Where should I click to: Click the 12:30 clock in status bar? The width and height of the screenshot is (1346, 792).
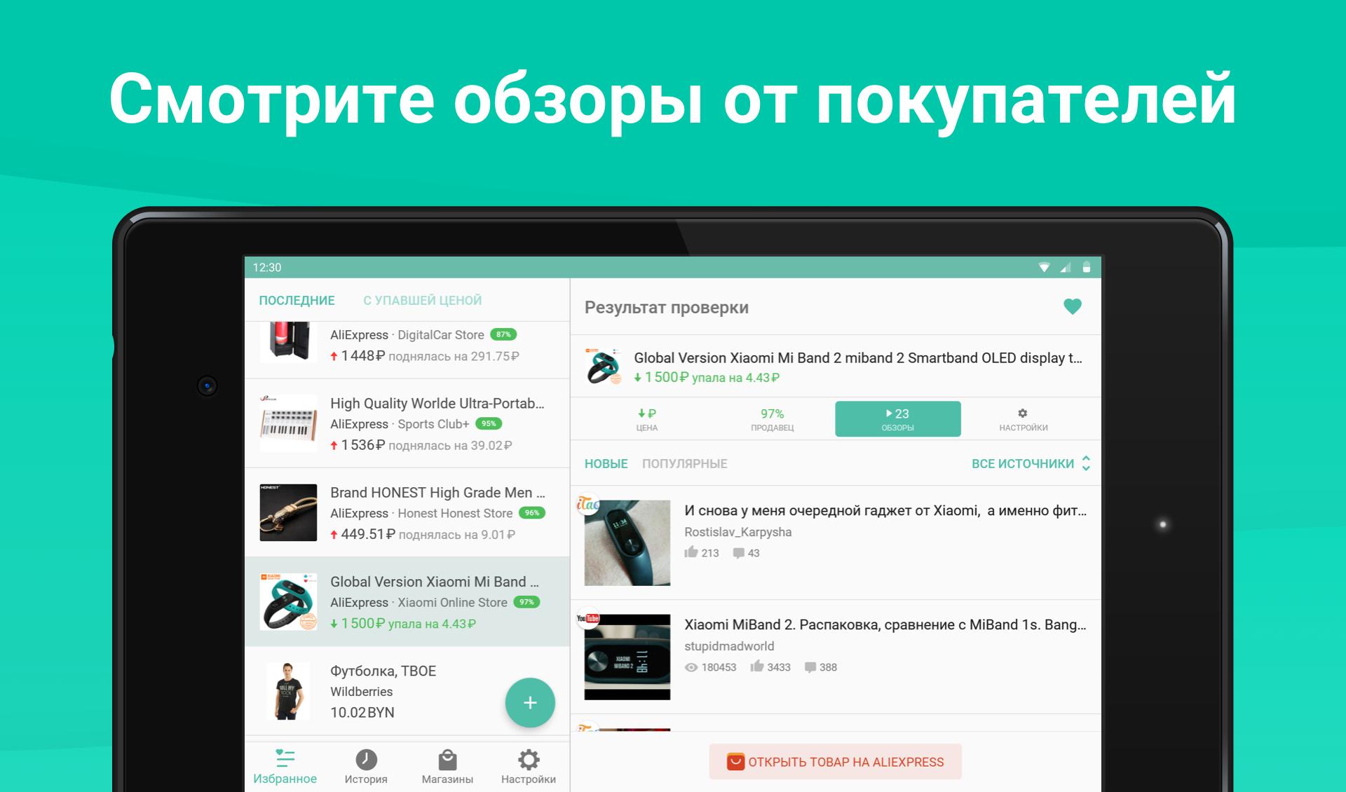point(267,268)
